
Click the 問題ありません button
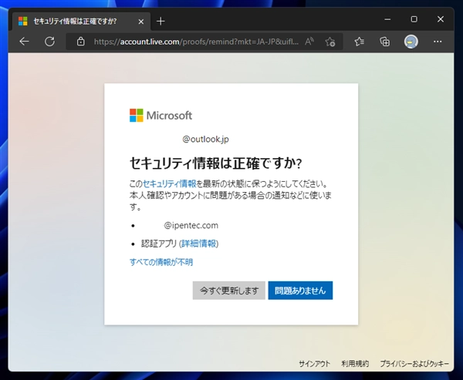click(300, 291)
